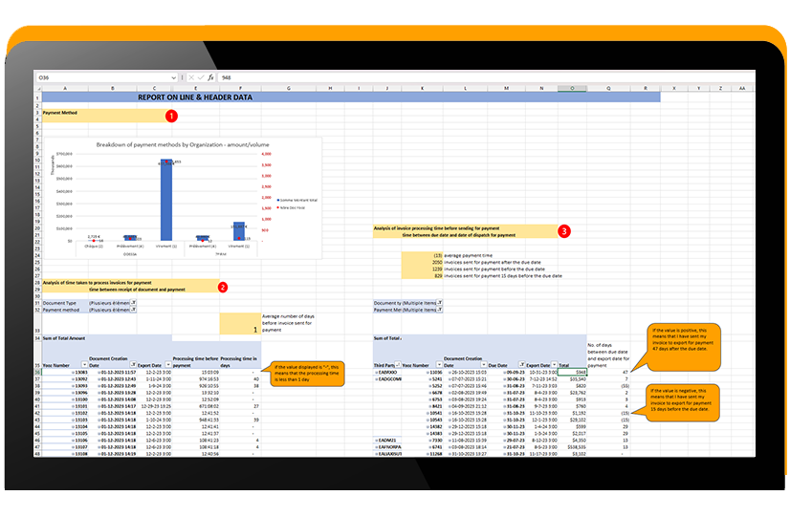Click the Cancel entry X icon
Screen dimensions: 790x517
pyautogui.click(x=191, y=77)
